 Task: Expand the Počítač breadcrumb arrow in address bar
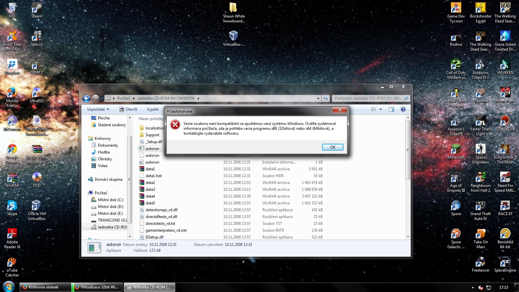pos(133,98)
